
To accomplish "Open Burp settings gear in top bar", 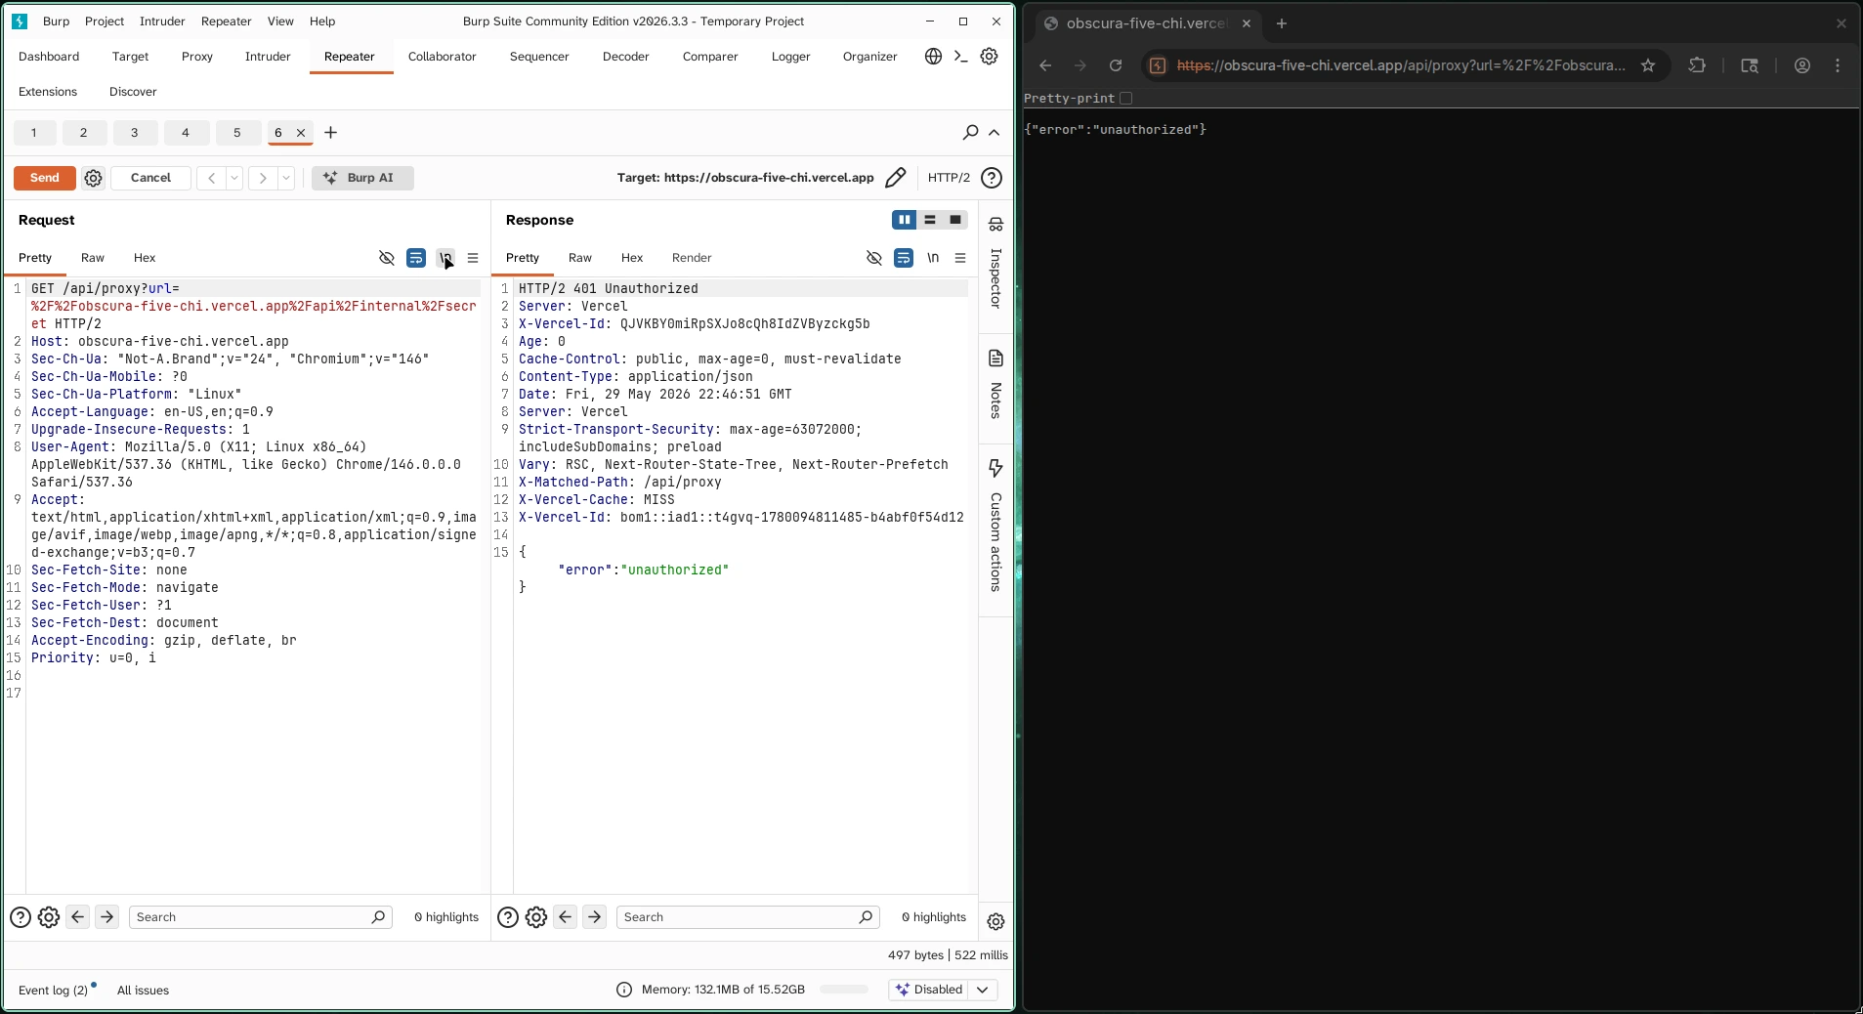I will click(x=989, y=57).
